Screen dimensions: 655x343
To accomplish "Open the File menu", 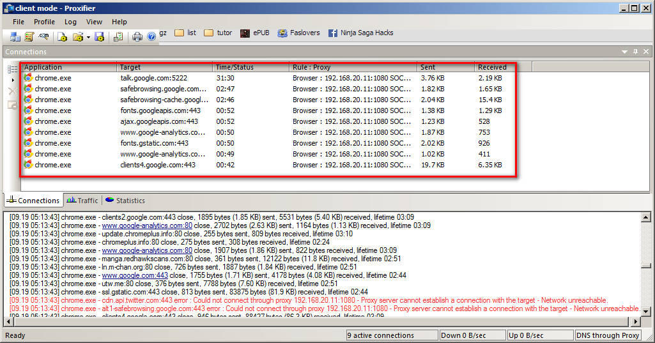I will 19,22.
